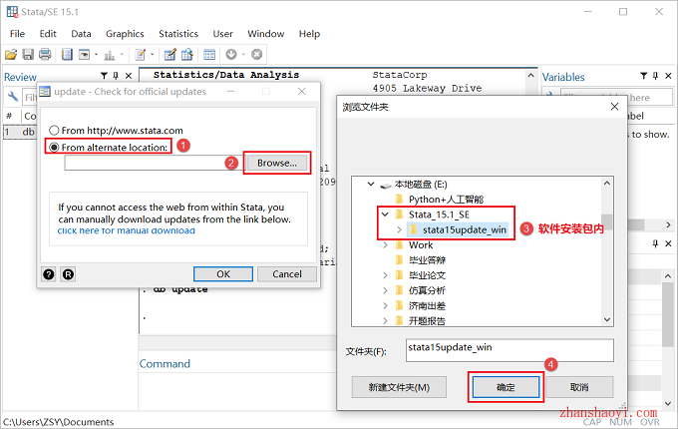Open the Do-file Editor dropdown arrow
678x429 pixels.
(153, 55)
